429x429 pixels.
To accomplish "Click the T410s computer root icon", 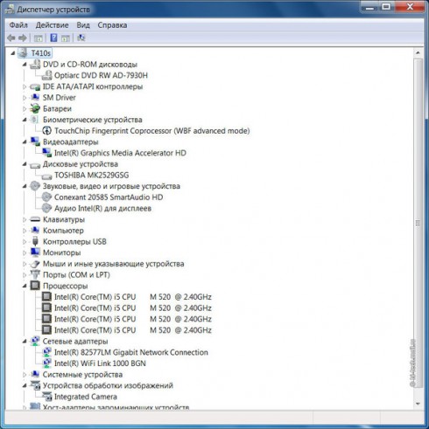I will (23, 53).
